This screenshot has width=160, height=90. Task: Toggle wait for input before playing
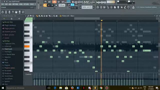(x=50, y=2)
